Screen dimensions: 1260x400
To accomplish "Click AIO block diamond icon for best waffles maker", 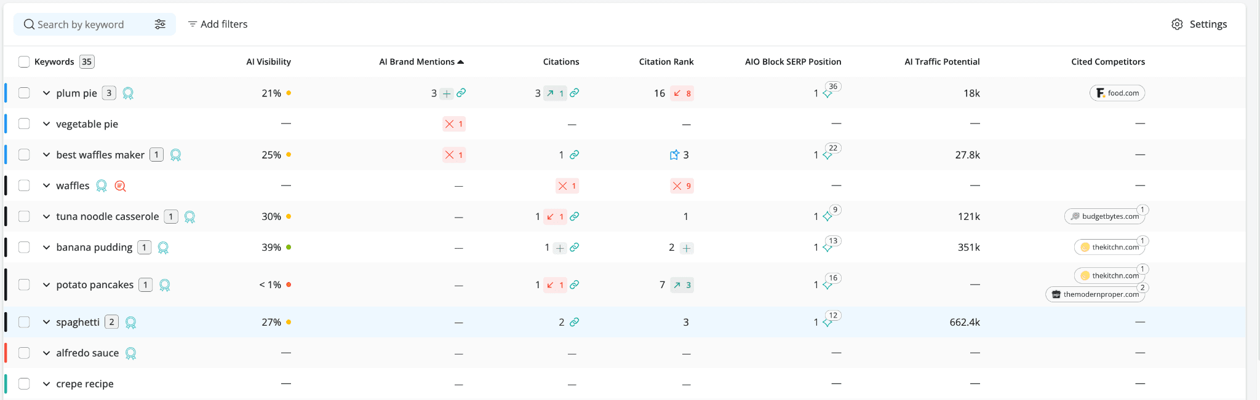I will point(827,155).
